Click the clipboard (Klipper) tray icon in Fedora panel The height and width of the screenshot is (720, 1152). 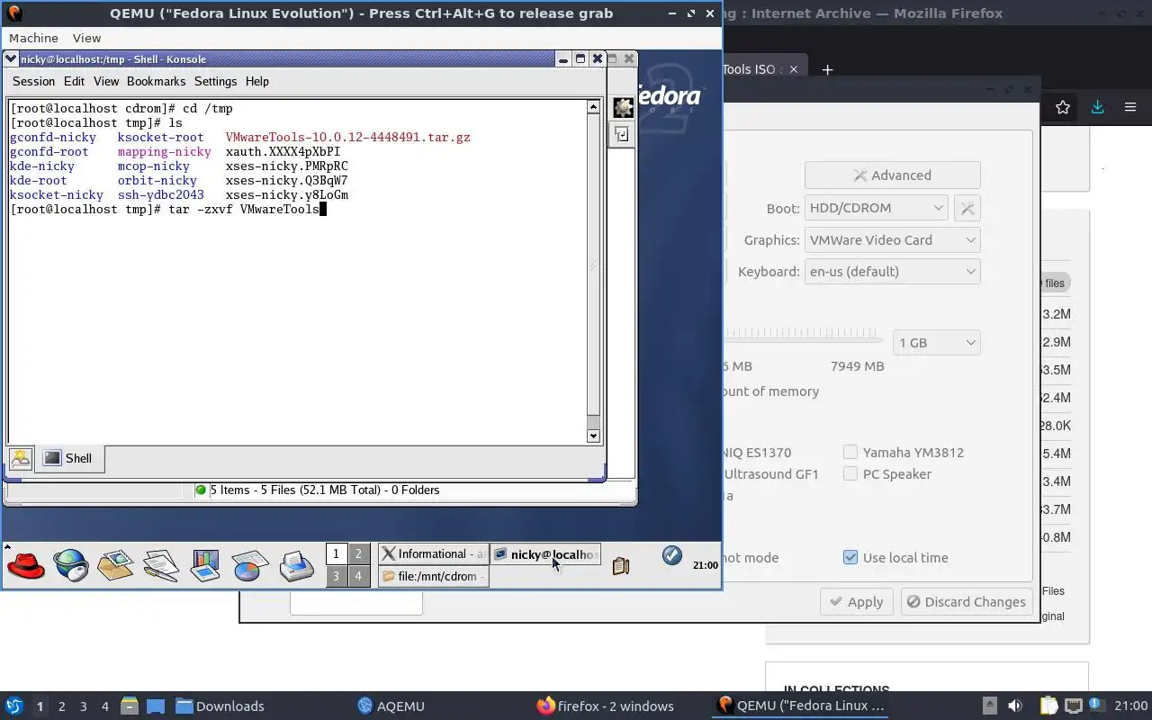(x=620, y=566)
